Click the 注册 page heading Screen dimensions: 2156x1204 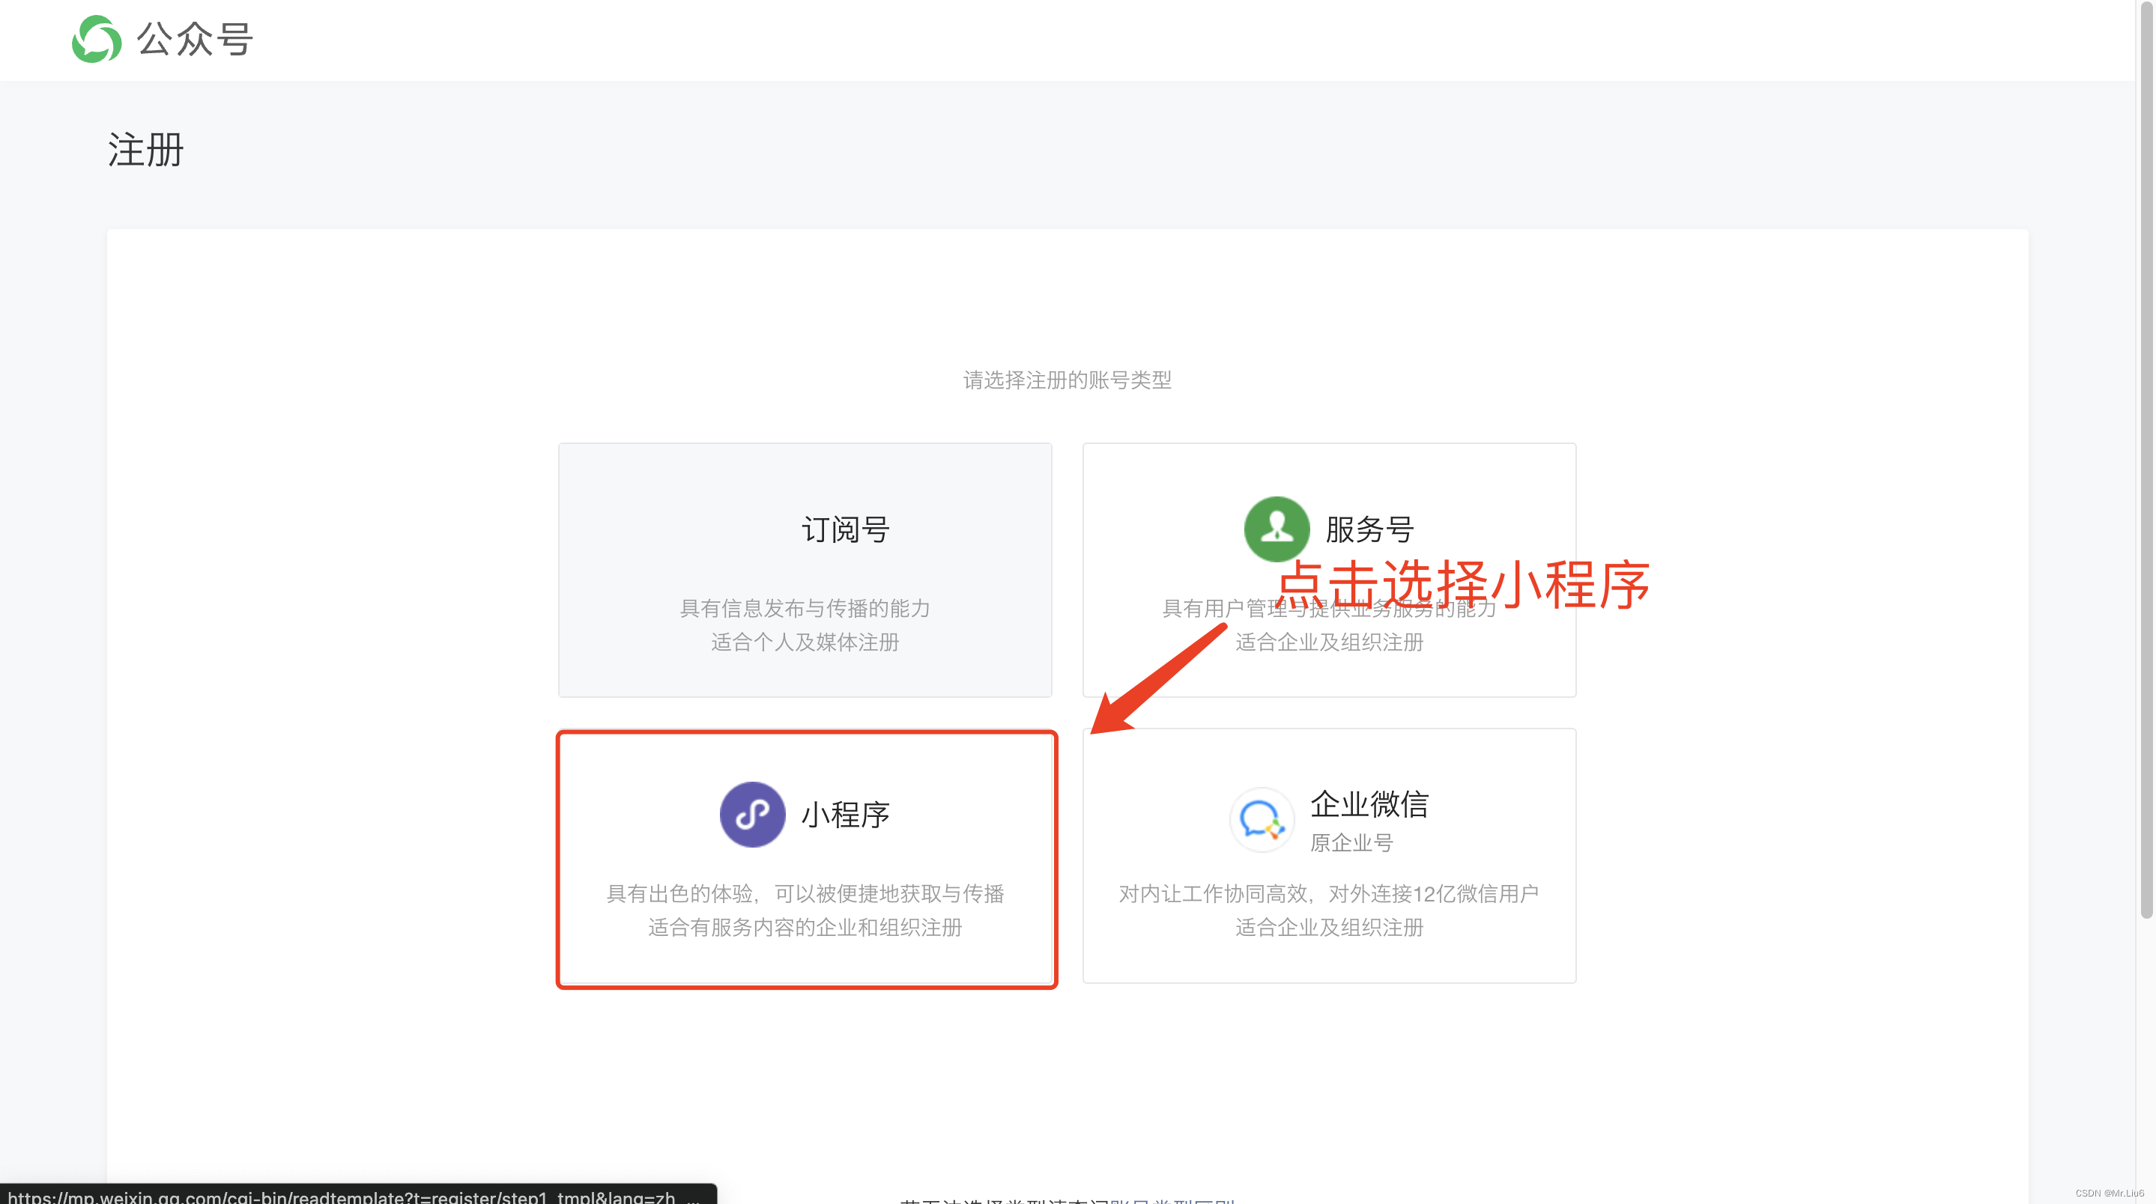[x=144, y=150]
